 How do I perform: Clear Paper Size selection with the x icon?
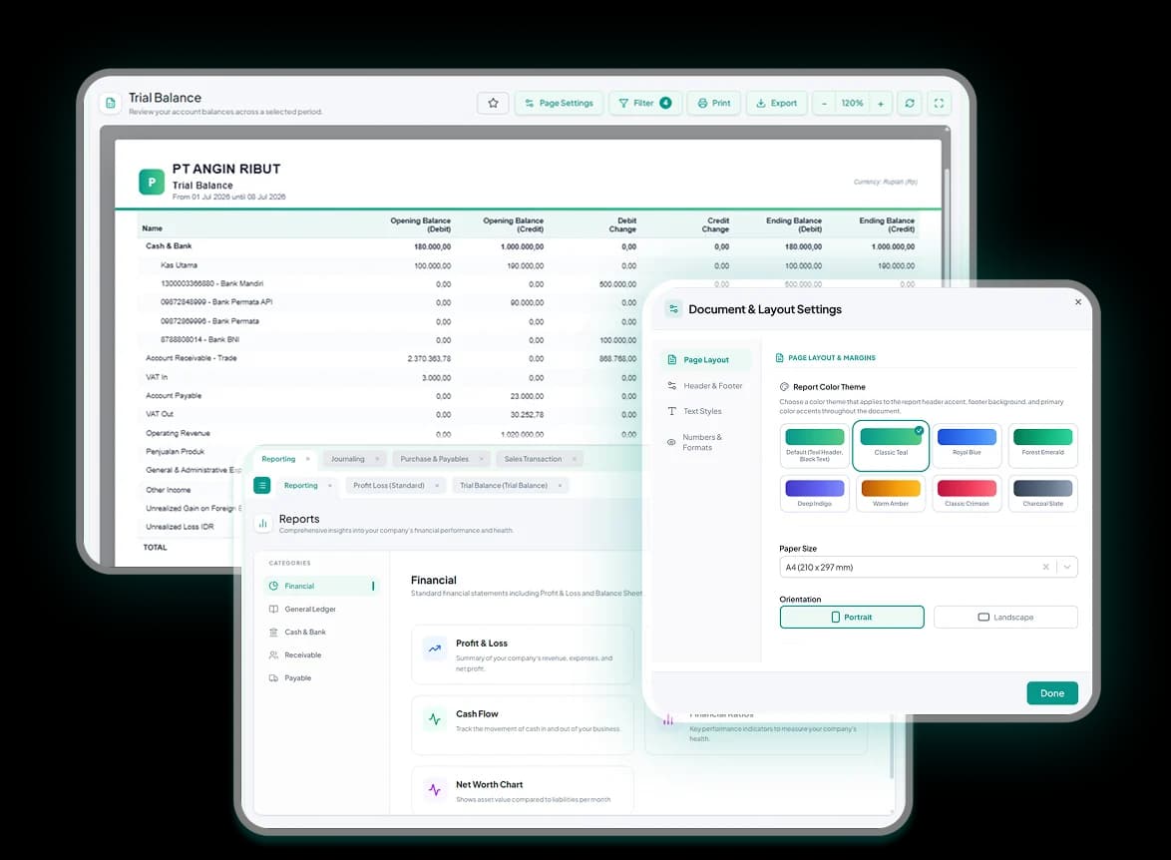[1045, 567]
